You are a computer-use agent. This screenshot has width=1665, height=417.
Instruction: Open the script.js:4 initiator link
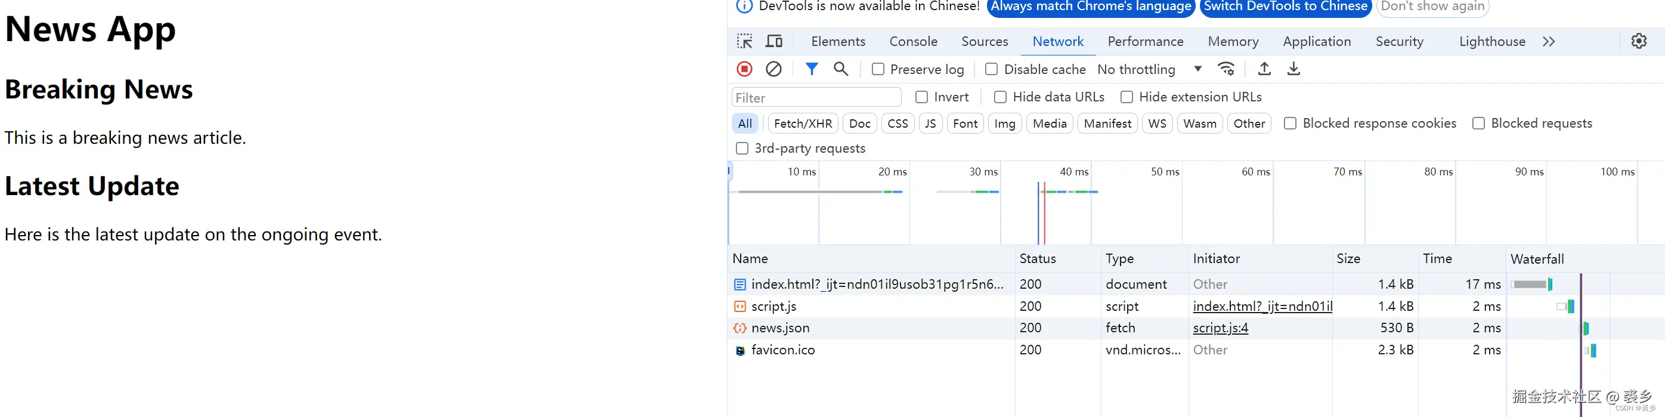[1220, 329]
